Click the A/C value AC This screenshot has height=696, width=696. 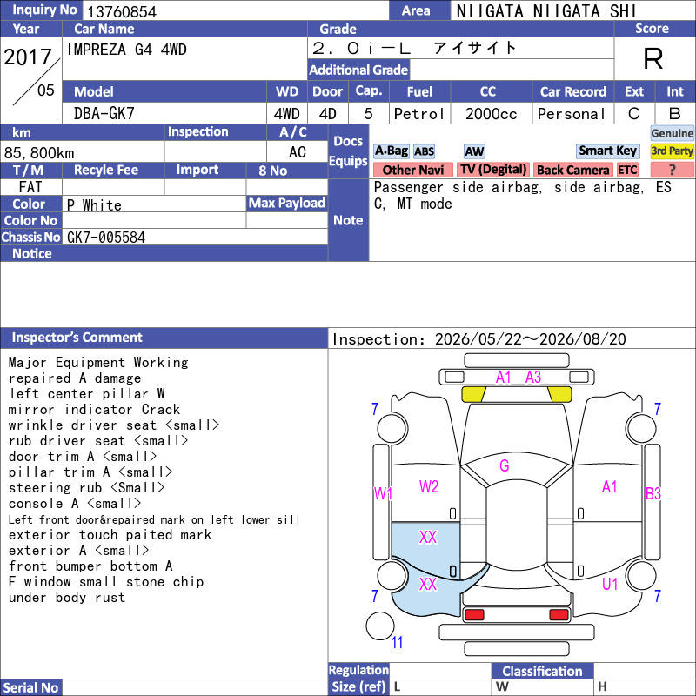[x=298, y=153]
